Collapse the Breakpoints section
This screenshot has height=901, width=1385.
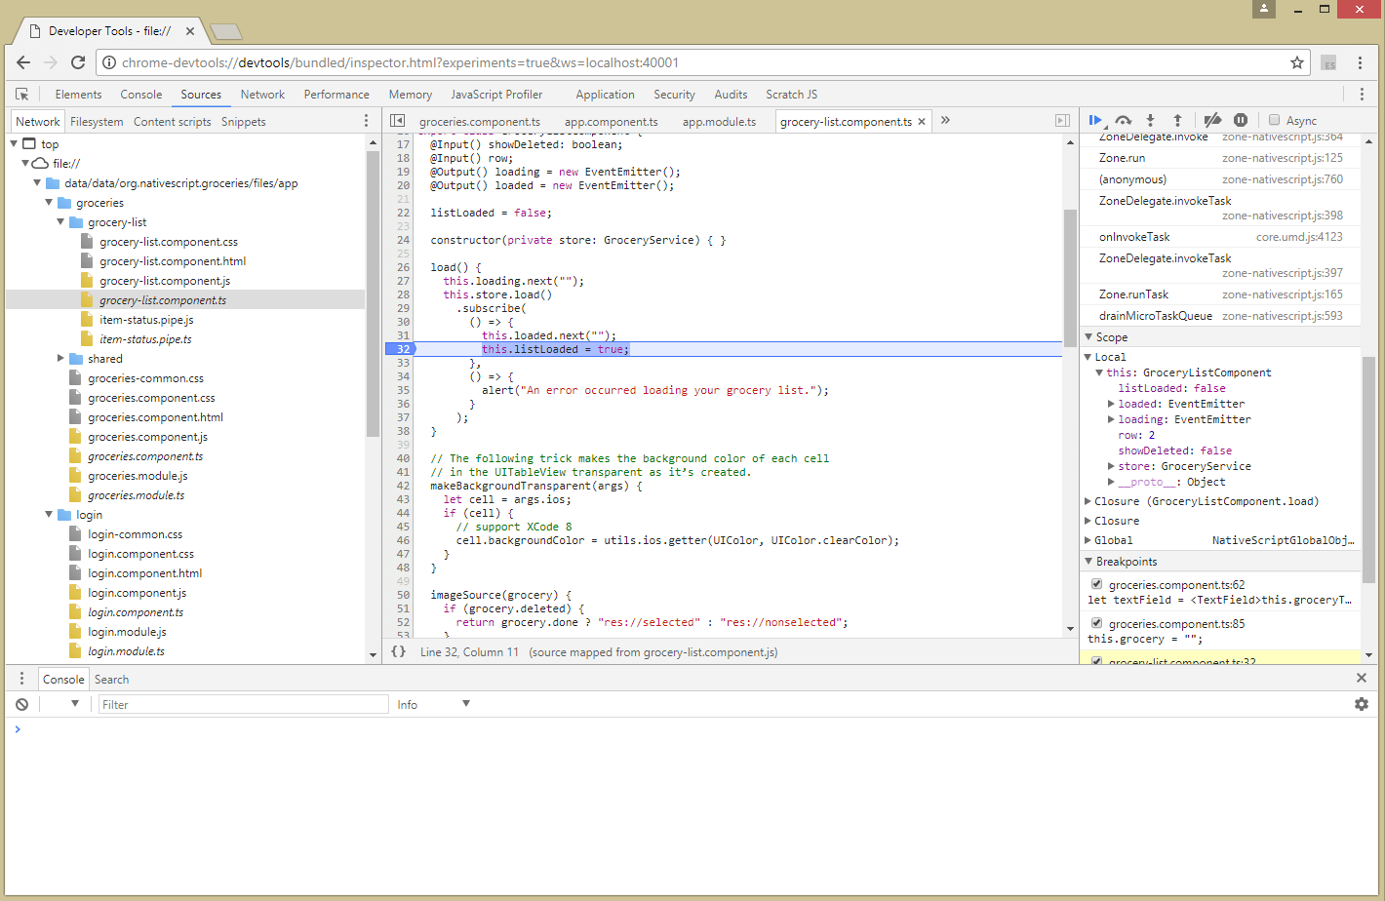[1088, 561]
